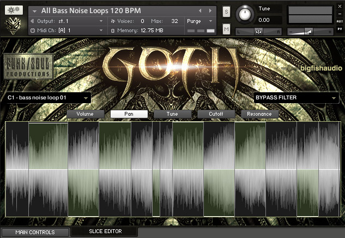Select the Pan slice parameter

[x=129, y=114]
